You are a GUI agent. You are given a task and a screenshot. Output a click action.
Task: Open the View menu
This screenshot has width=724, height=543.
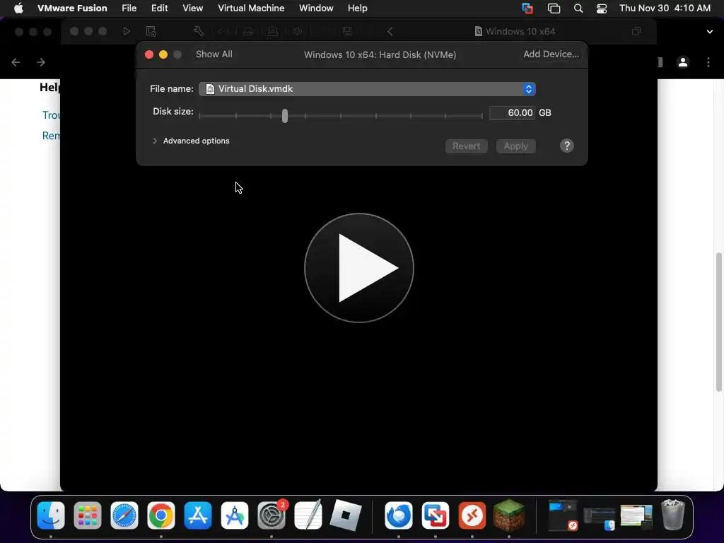click(192, 8)
